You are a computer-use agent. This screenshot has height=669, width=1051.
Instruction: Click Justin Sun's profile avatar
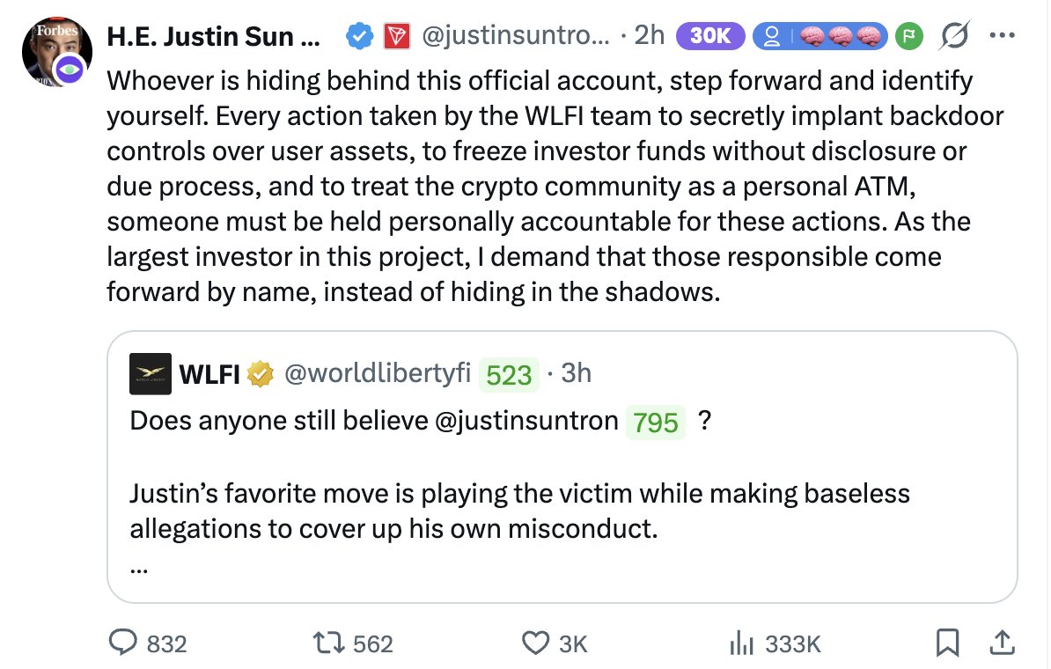57,51
